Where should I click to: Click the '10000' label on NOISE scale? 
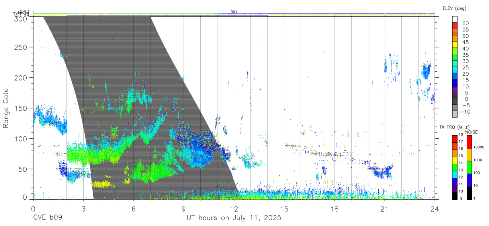tap(479, 147)
